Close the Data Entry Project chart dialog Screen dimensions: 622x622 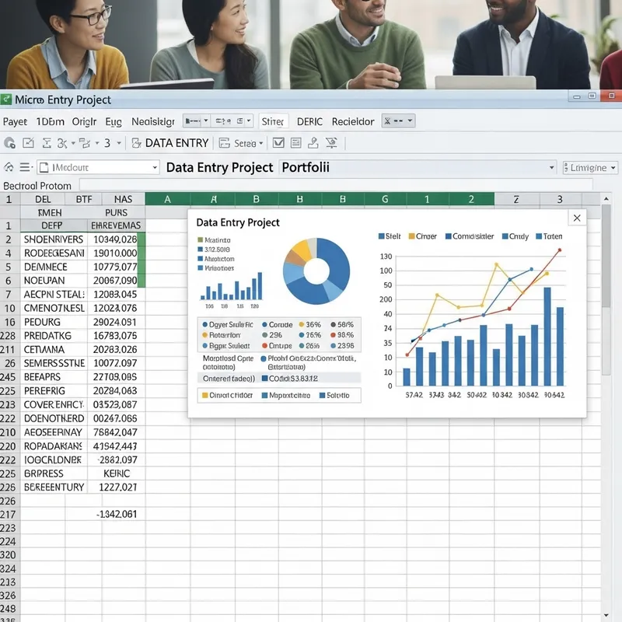tap(577, 218)
